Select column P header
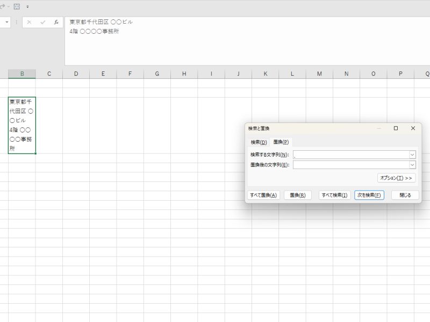The width and height of the screenshot is (430, 322). click(400, 74)
